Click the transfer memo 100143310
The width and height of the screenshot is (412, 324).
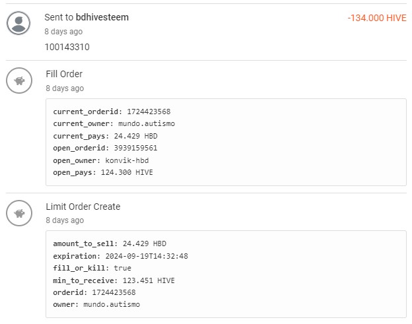[67, 47]
